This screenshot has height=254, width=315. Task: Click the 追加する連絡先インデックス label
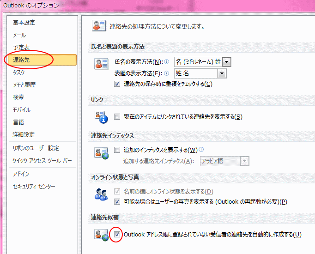[159, 161]
